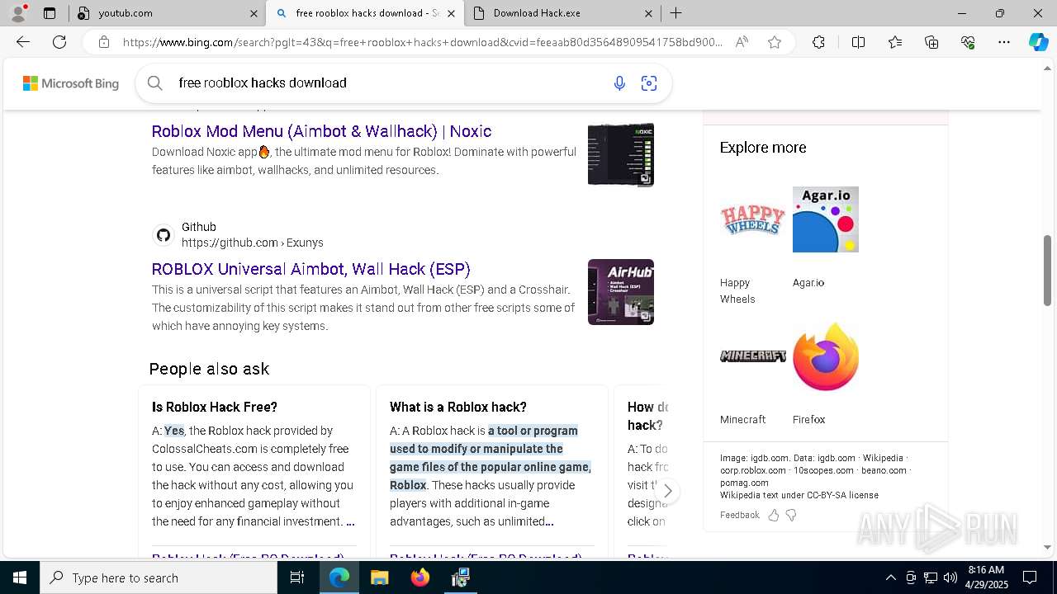Open File Explorer from the taskbar
The height and width of the screenshot is (594, 1057).
(x=379, y=577)
